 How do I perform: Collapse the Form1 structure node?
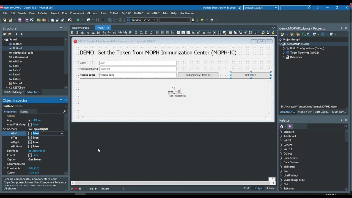tap(4, 39)
